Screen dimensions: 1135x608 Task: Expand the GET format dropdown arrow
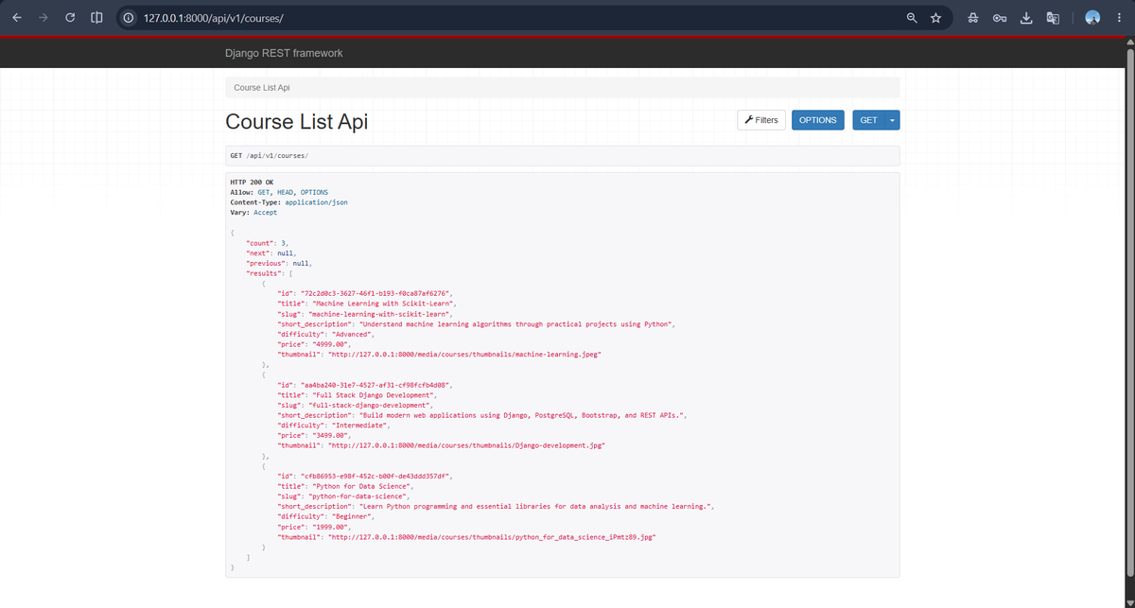(x=892, y=120)
